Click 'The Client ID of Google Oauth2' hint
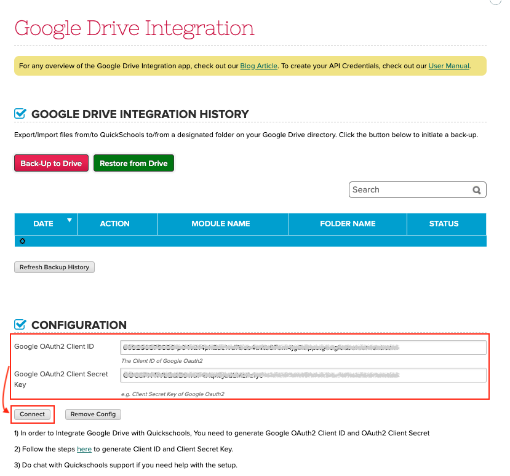This screenshot has width=510, height=476. click(162, 361)
